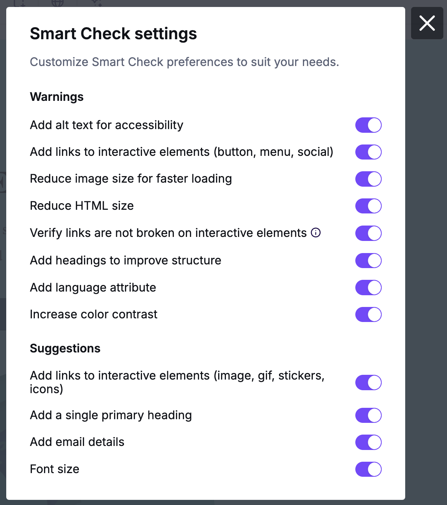Turn off the Reduce HTML size warning

368,206
